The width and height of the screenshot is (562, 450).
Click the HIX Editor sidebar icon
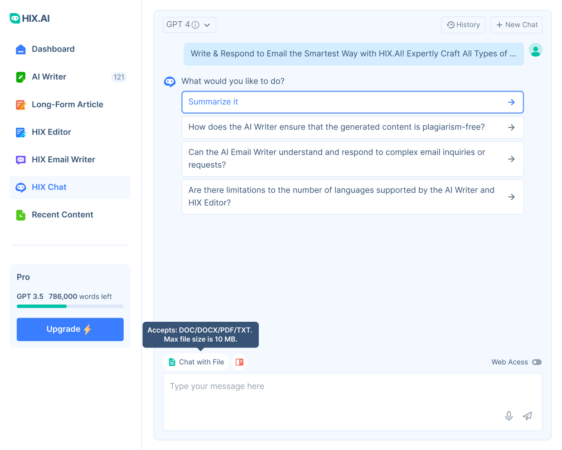(x=21, y=132)
